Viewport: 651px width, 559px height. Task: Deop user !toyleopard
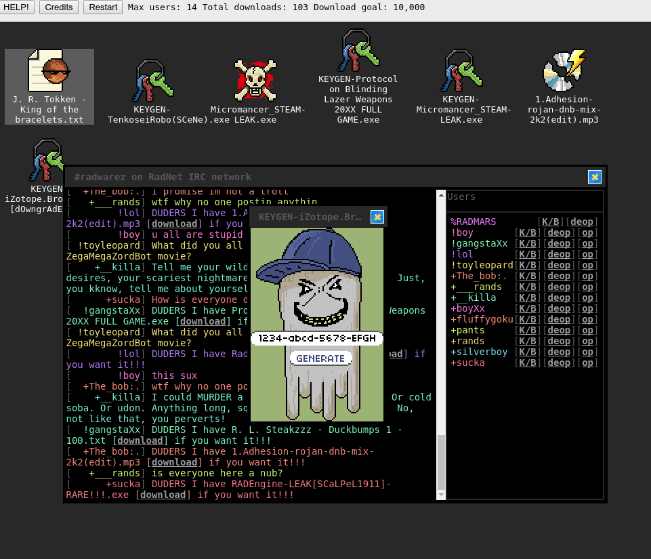(559, 265)
